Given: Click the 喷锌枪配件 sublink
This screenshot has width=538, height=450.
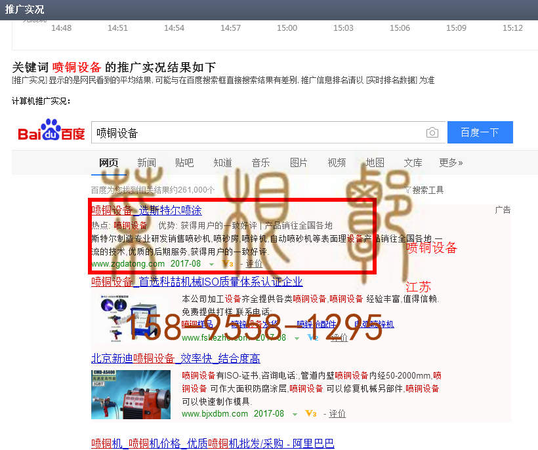Looking at the screenshot, I should tap(316, 324).
